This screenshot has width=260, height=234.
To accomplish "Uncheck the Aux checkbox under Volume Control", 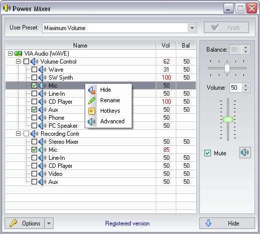I will pos(34,110).
